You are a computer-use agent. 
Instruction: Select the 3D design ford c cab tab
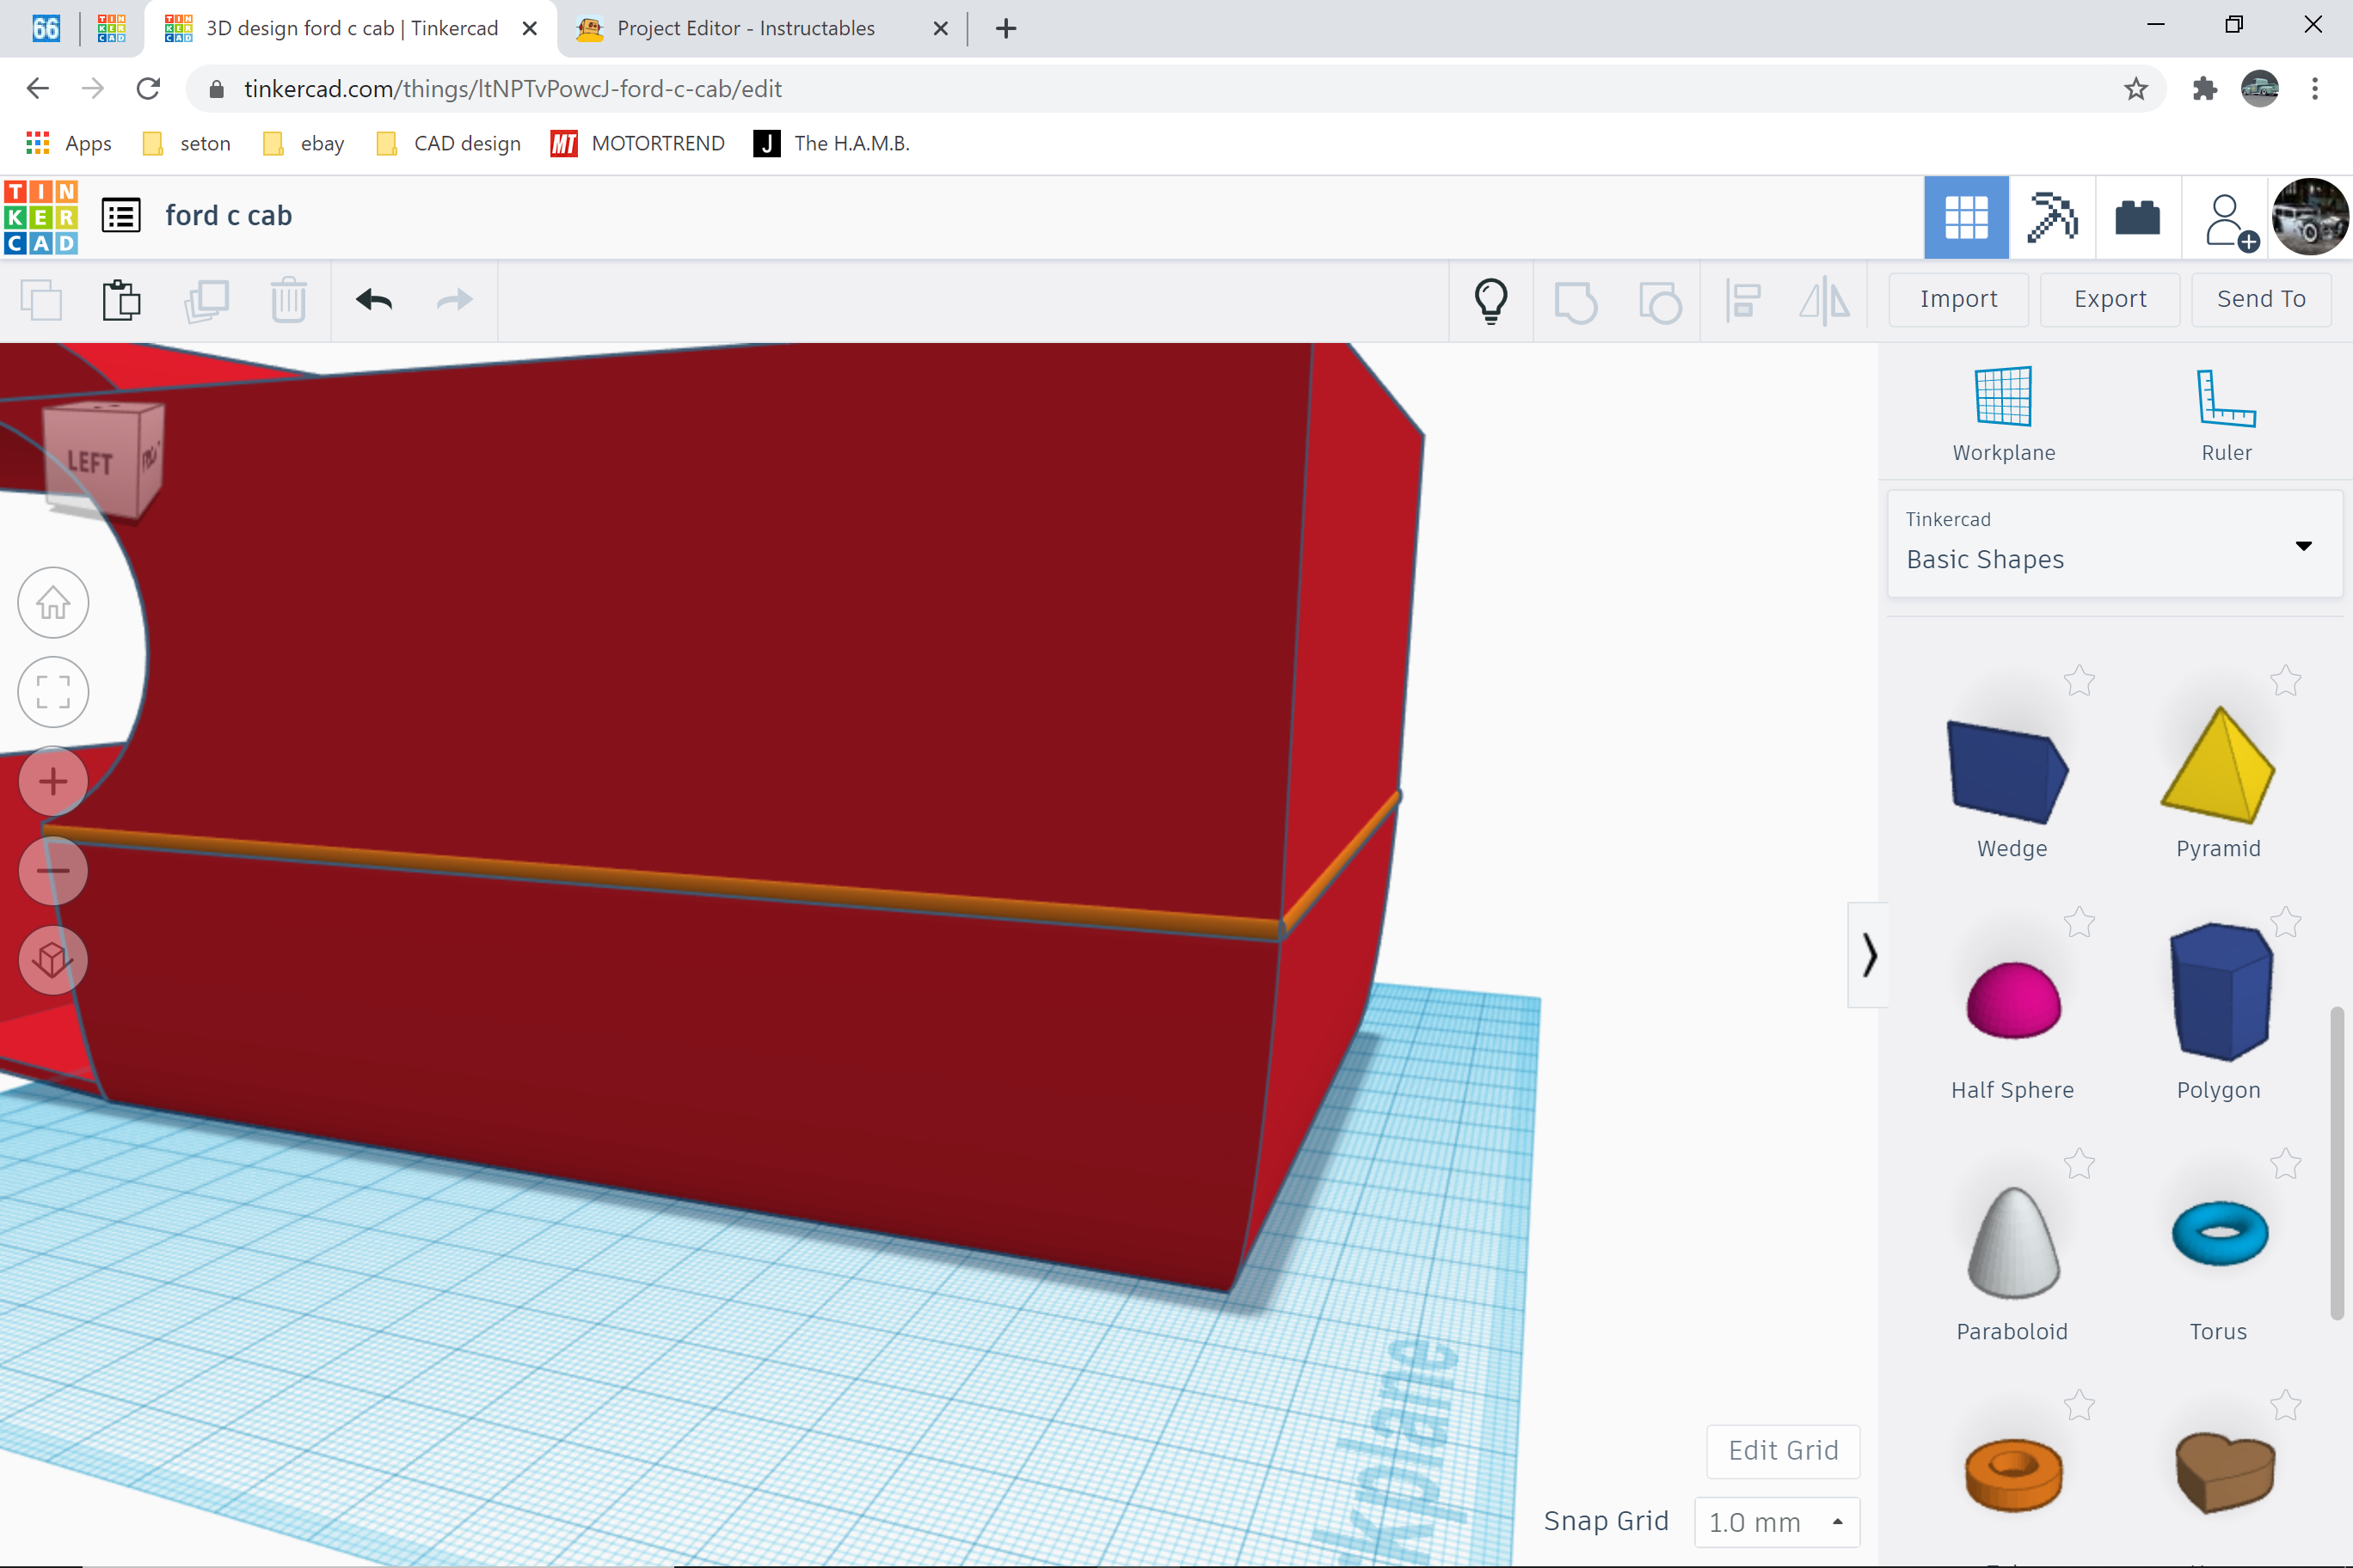click(x=350, y=28)
